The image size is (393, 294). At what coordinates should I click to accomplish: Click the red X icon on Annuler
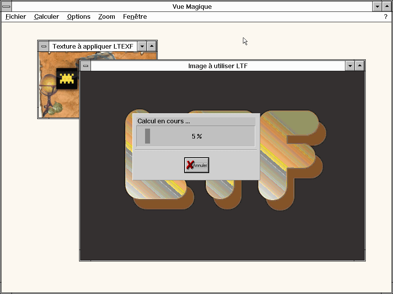(190, 165)
